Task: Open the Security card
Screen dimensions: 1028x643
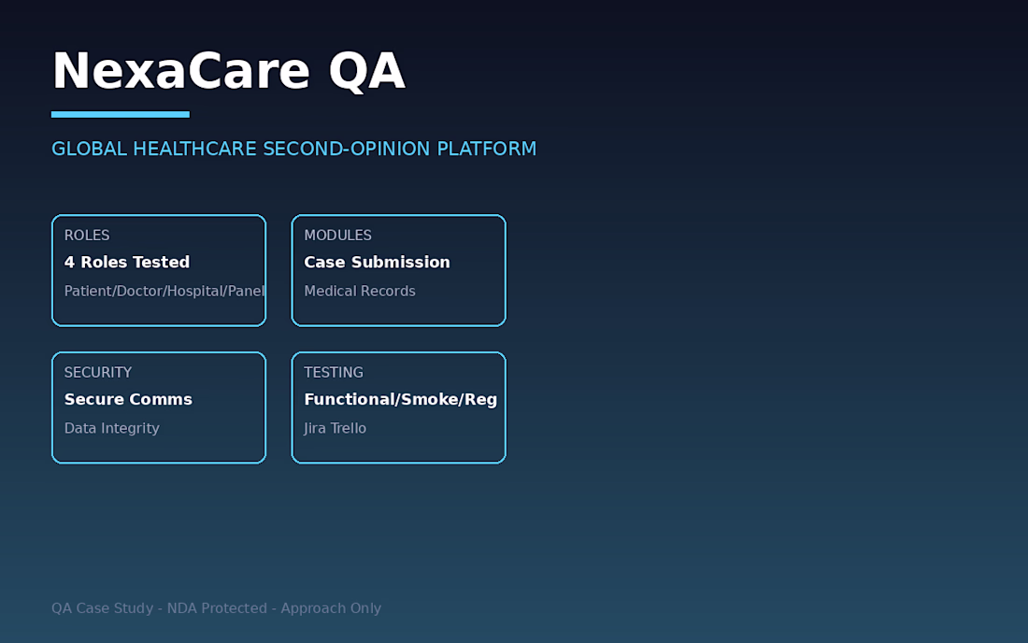Action: coord(159,407)
